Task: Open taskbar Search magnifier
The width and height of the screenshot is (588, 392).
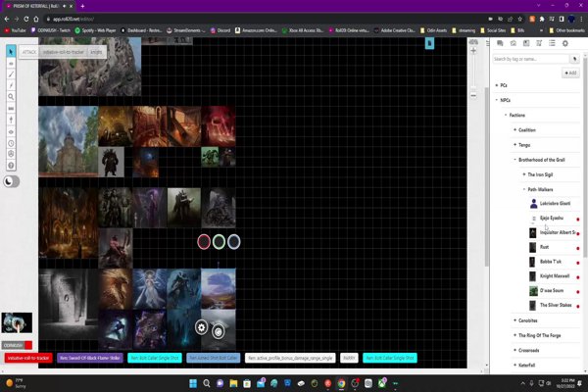Action: tap(207, 383)
